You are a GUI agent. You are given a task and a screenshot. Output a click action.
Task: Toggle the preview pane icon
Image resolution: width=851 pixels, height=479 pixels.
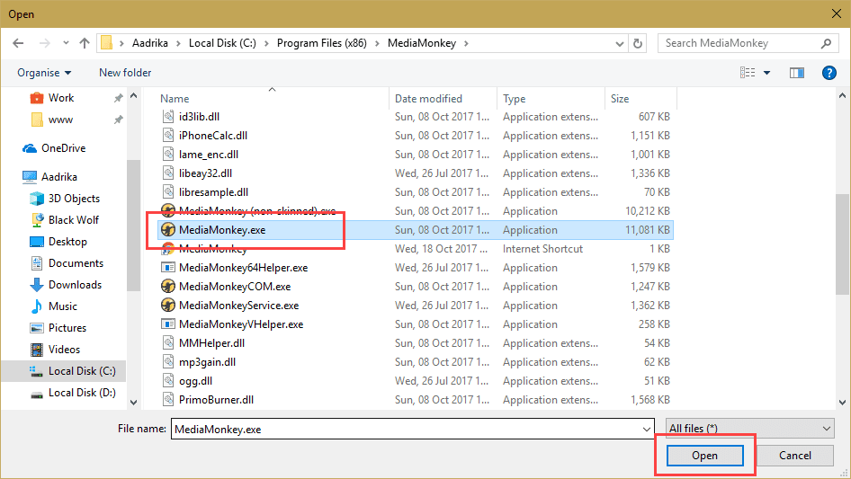point(797,73)
